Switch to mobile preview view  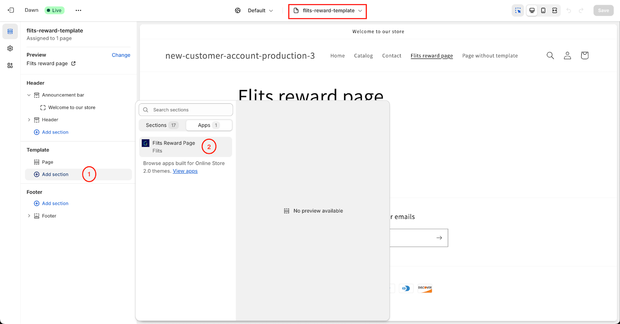[x=543, y=10]
